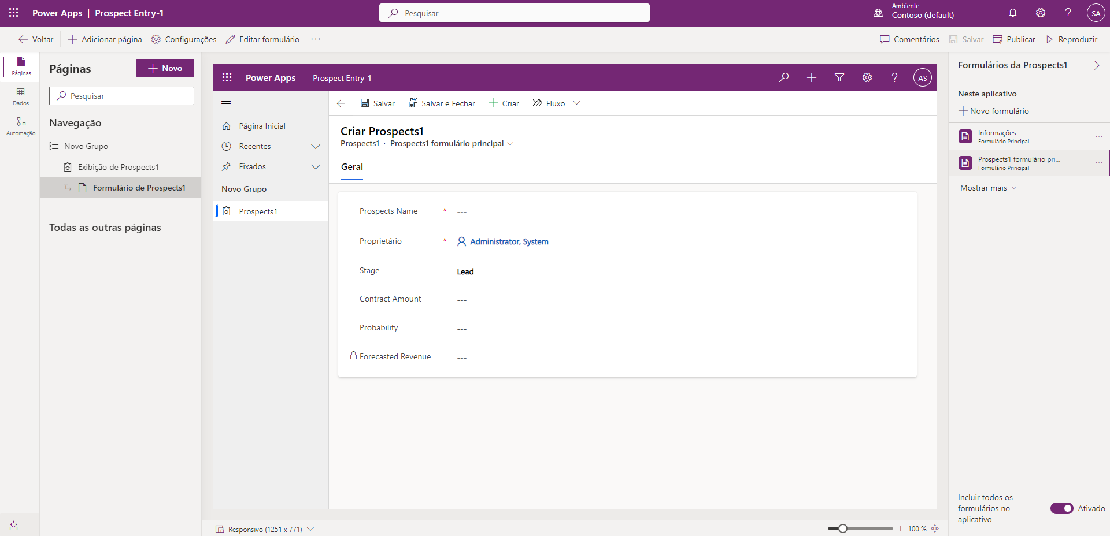Image resolution: width=1110 pixels, height=536 pixels.
Task: Select the Dados rail tab
Action: (x=21, y=96)
